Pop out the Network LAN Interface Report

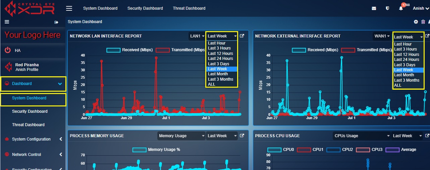[242, 36]
